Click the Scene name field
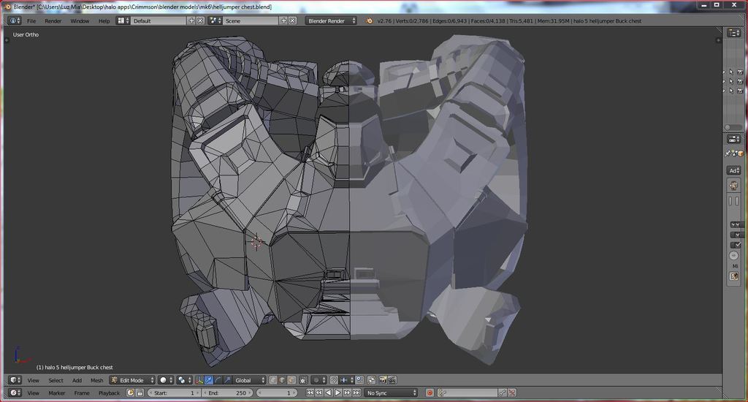The image size is (748, 402). pyautogui.click(x=251, y=20)
